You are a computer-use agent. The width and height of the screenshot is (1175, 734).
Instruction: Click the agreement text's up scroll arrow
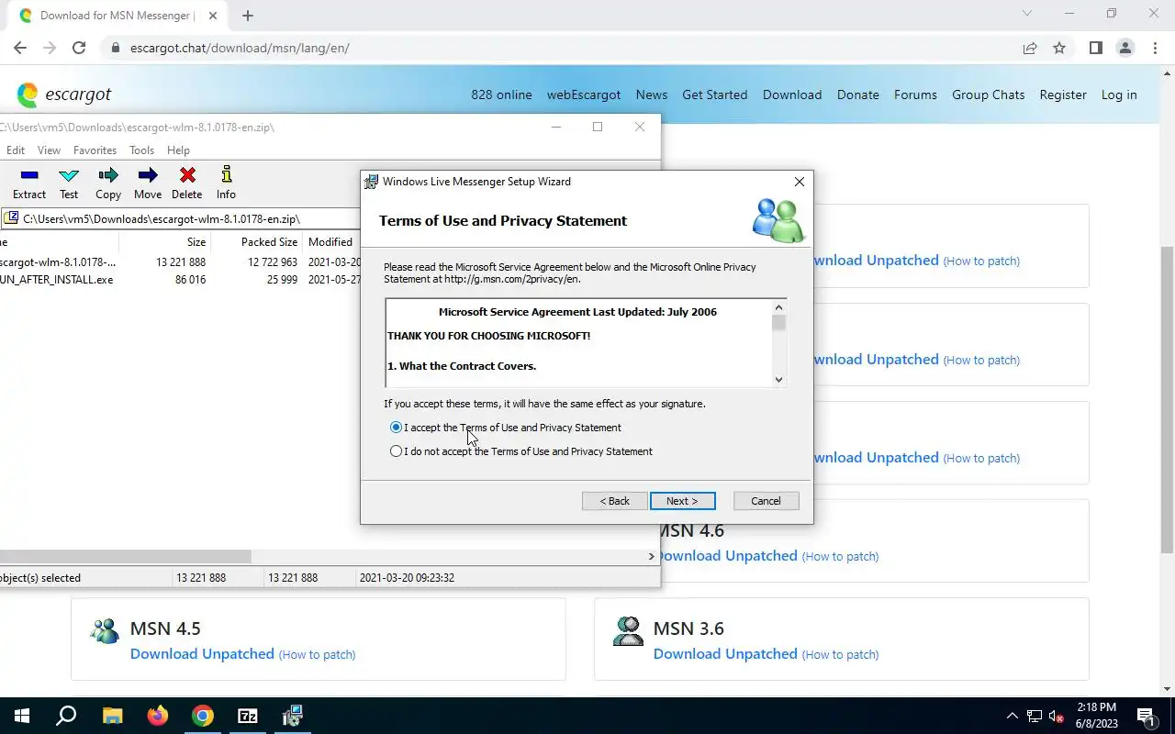[x=778, y=307]
